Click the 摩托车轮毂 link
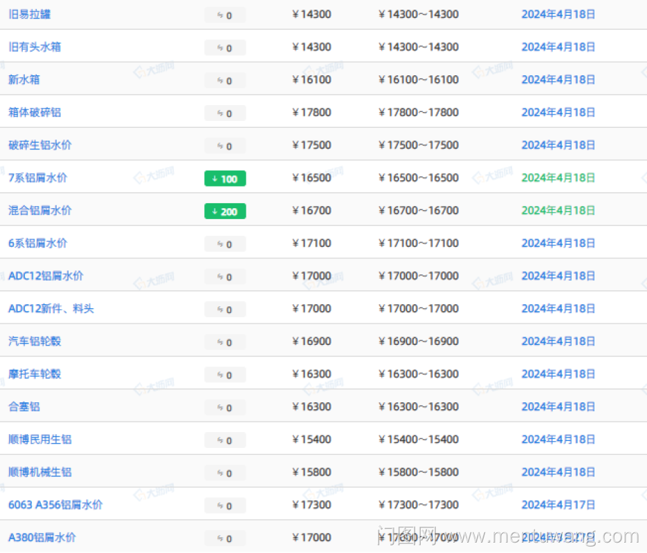This screenshot has width=647, height=553. pos(35,374)
